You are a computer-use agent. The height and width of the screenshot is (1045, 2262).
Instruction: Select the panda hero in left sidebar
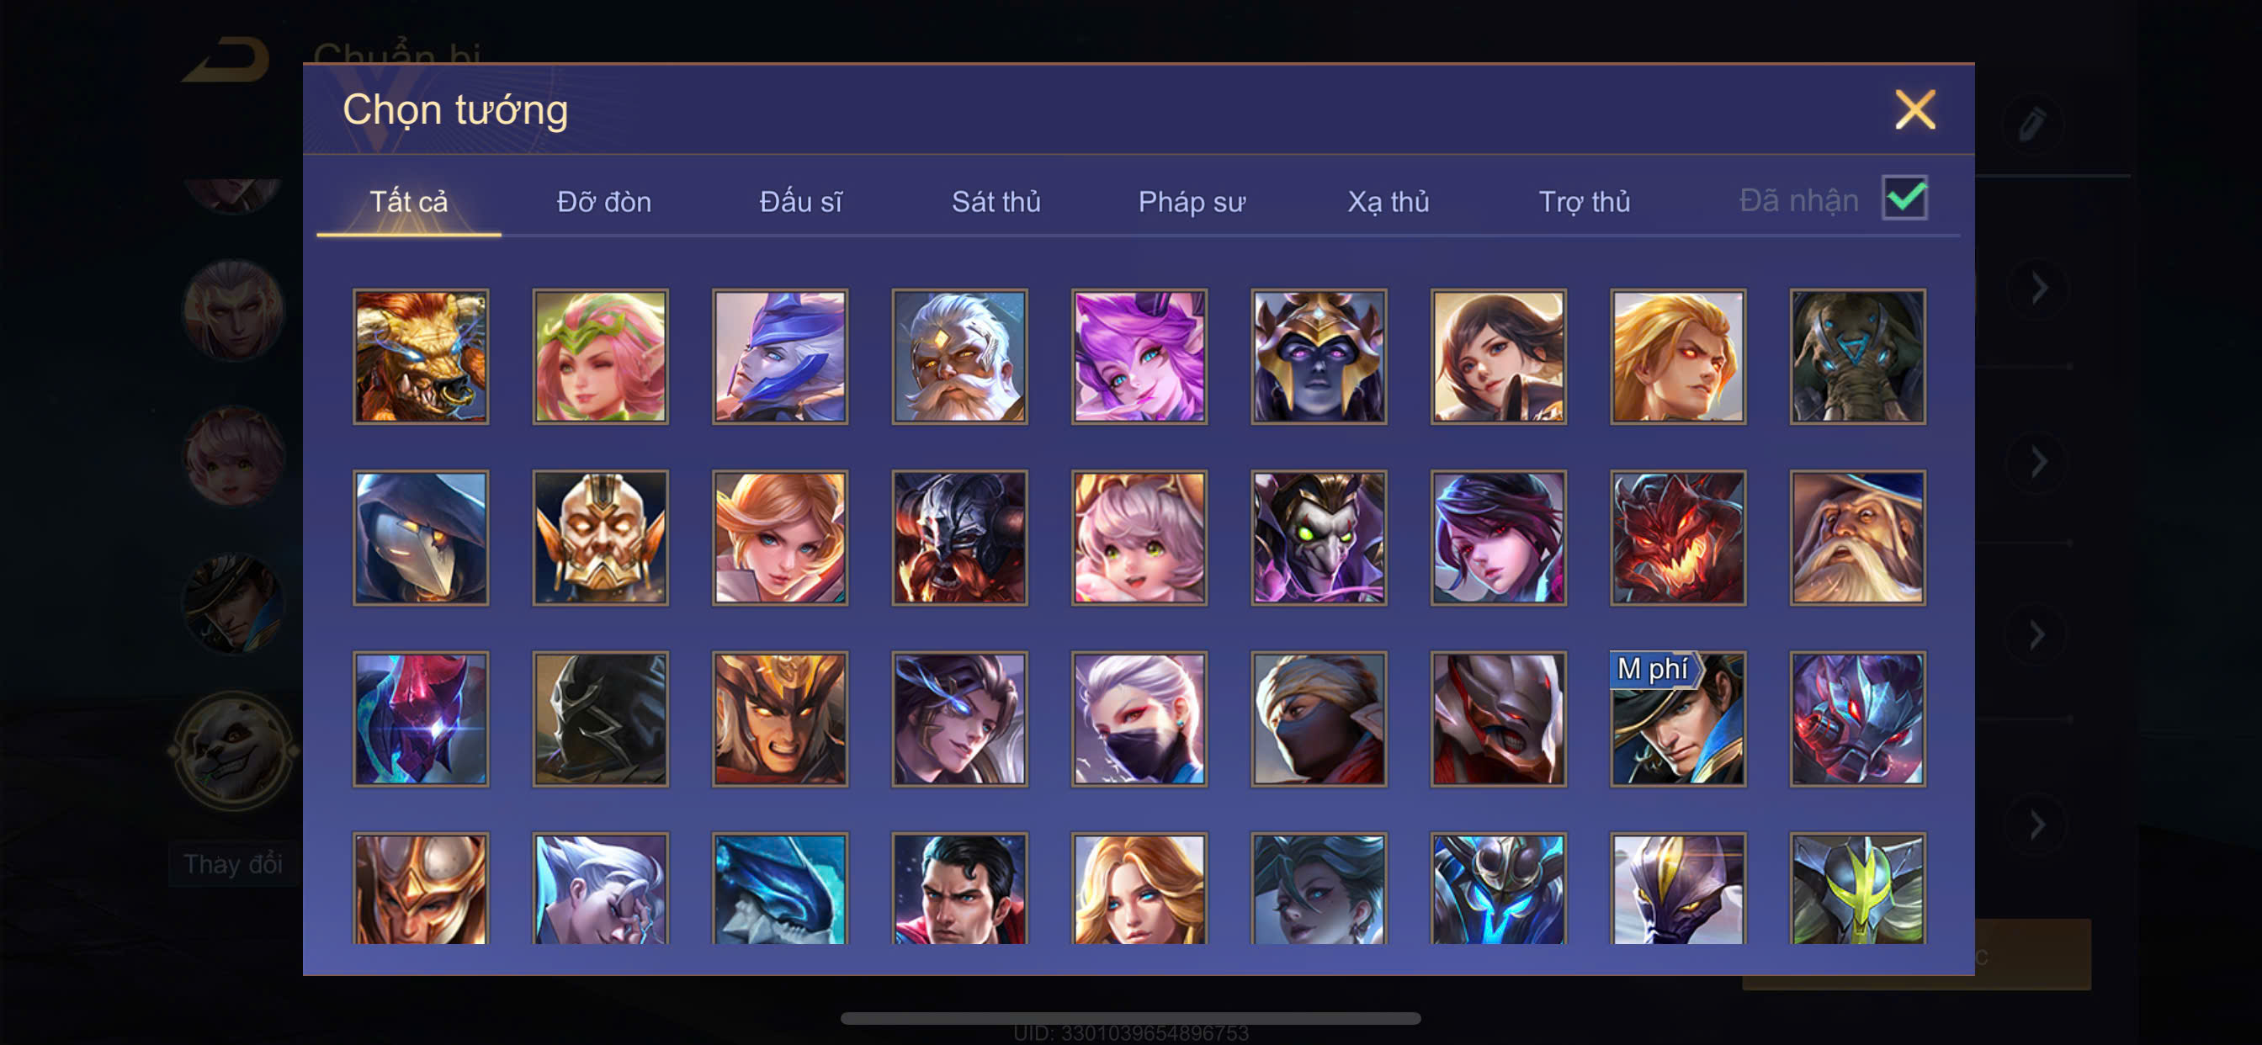[234, 751]
